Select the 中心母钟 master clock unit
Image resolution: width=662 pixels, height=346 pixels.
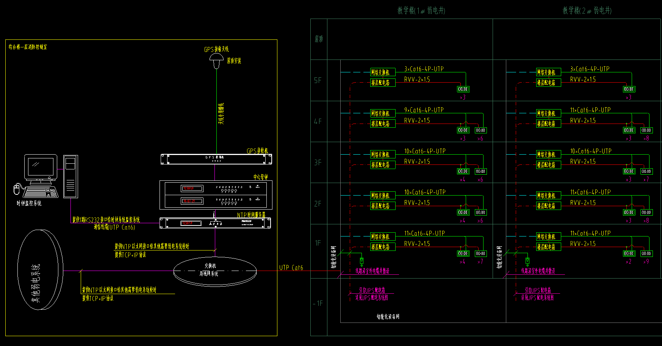pos(216,195)
